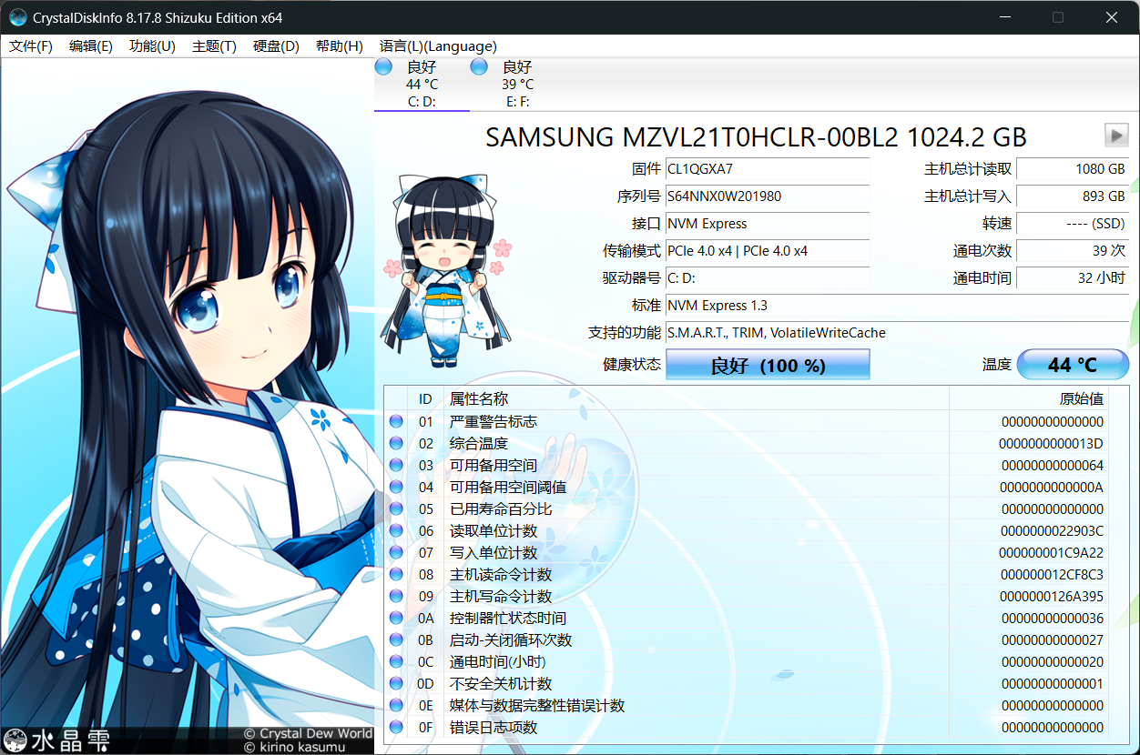Open the 主题(T) menu
Viewport: 1140px width, 755px height.
(214, 46)
